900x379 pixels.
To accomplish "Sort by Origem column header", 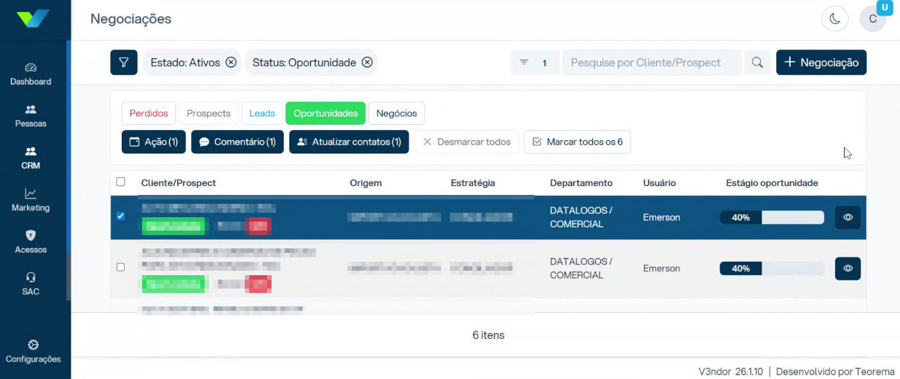I will [x=366, y=183].
